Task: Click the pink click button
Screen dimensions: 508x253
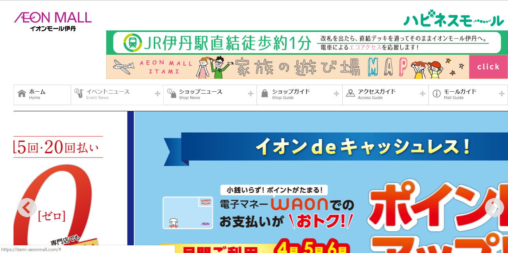Action: (x=488, y=67)
